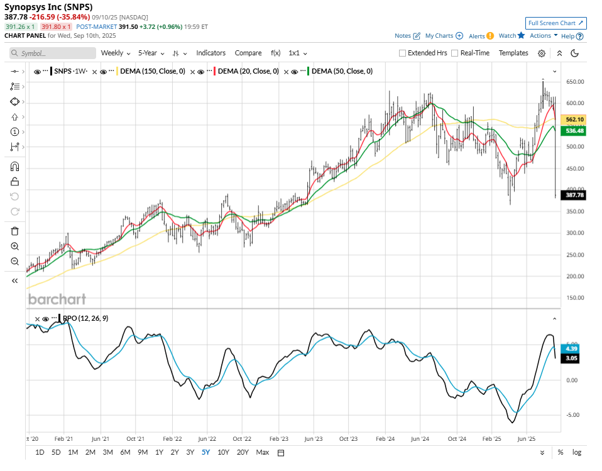Open chart settings gear
The height and width of the screenshot is (471, 602).
tap(541, 53)
